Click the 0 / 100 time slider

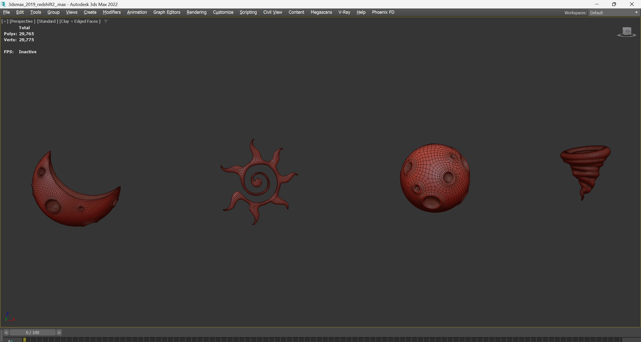[x=33, y=332]
